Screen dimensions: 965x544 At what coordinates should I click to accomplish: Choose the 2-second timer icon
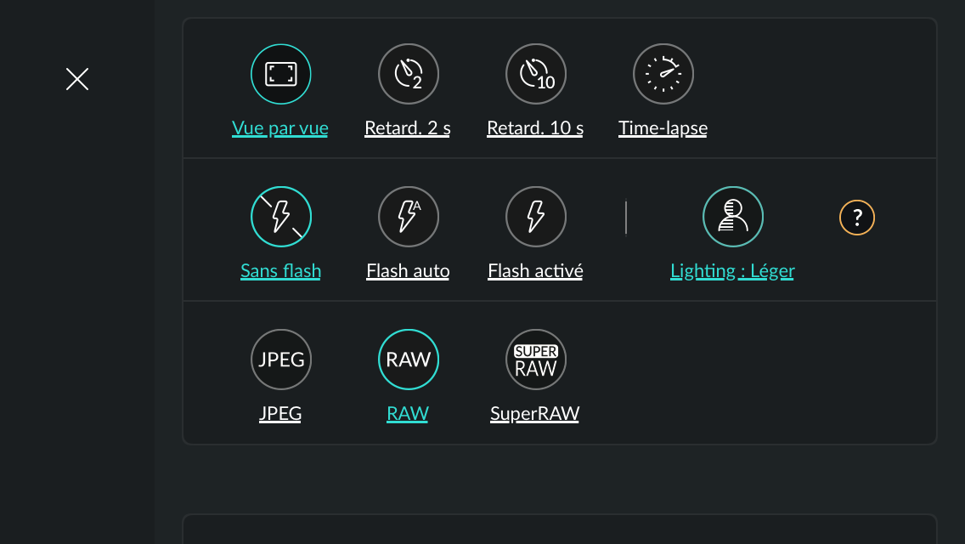coord(408,74)
